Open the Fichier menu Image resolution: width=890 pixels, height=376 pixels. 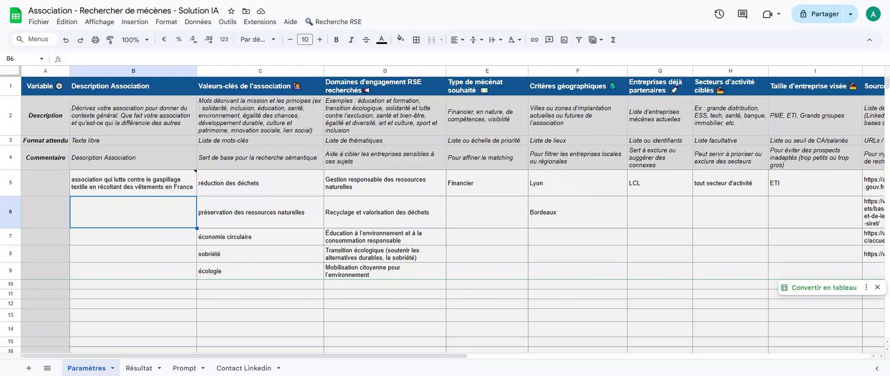point(39,22)
